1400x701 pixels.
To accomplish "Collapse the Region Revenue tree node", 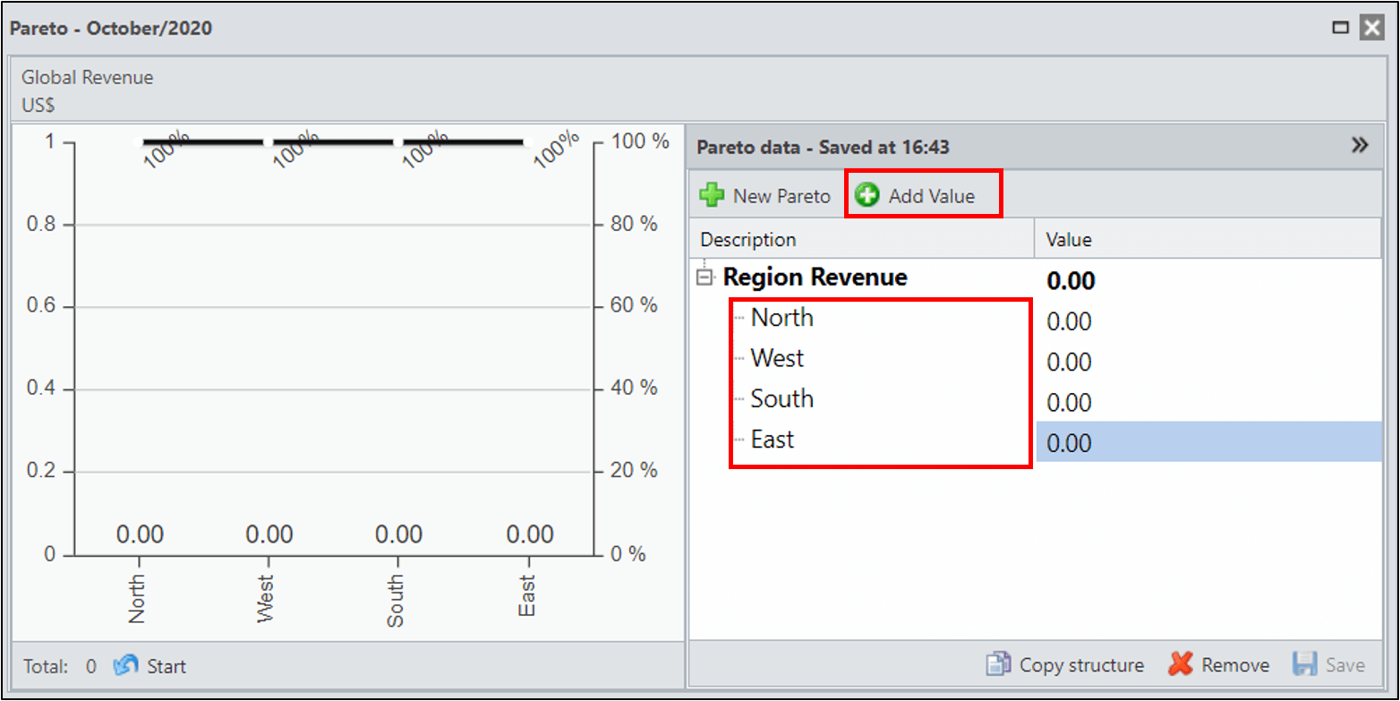I will (705, 278).
